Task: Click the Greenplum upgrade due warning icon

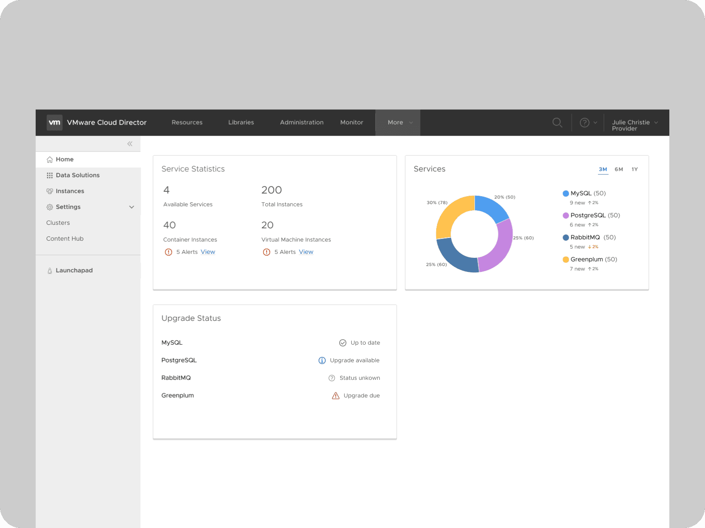Action: (x=336, y=396)
